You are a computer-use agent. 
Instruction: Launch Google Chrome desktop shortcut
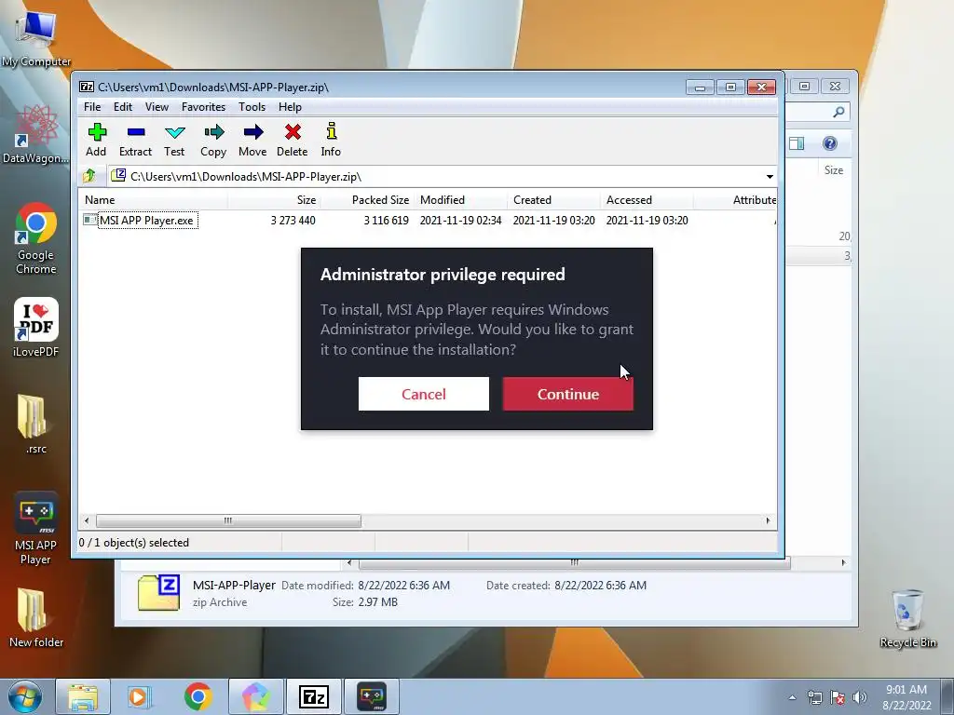tap(36, 238)
